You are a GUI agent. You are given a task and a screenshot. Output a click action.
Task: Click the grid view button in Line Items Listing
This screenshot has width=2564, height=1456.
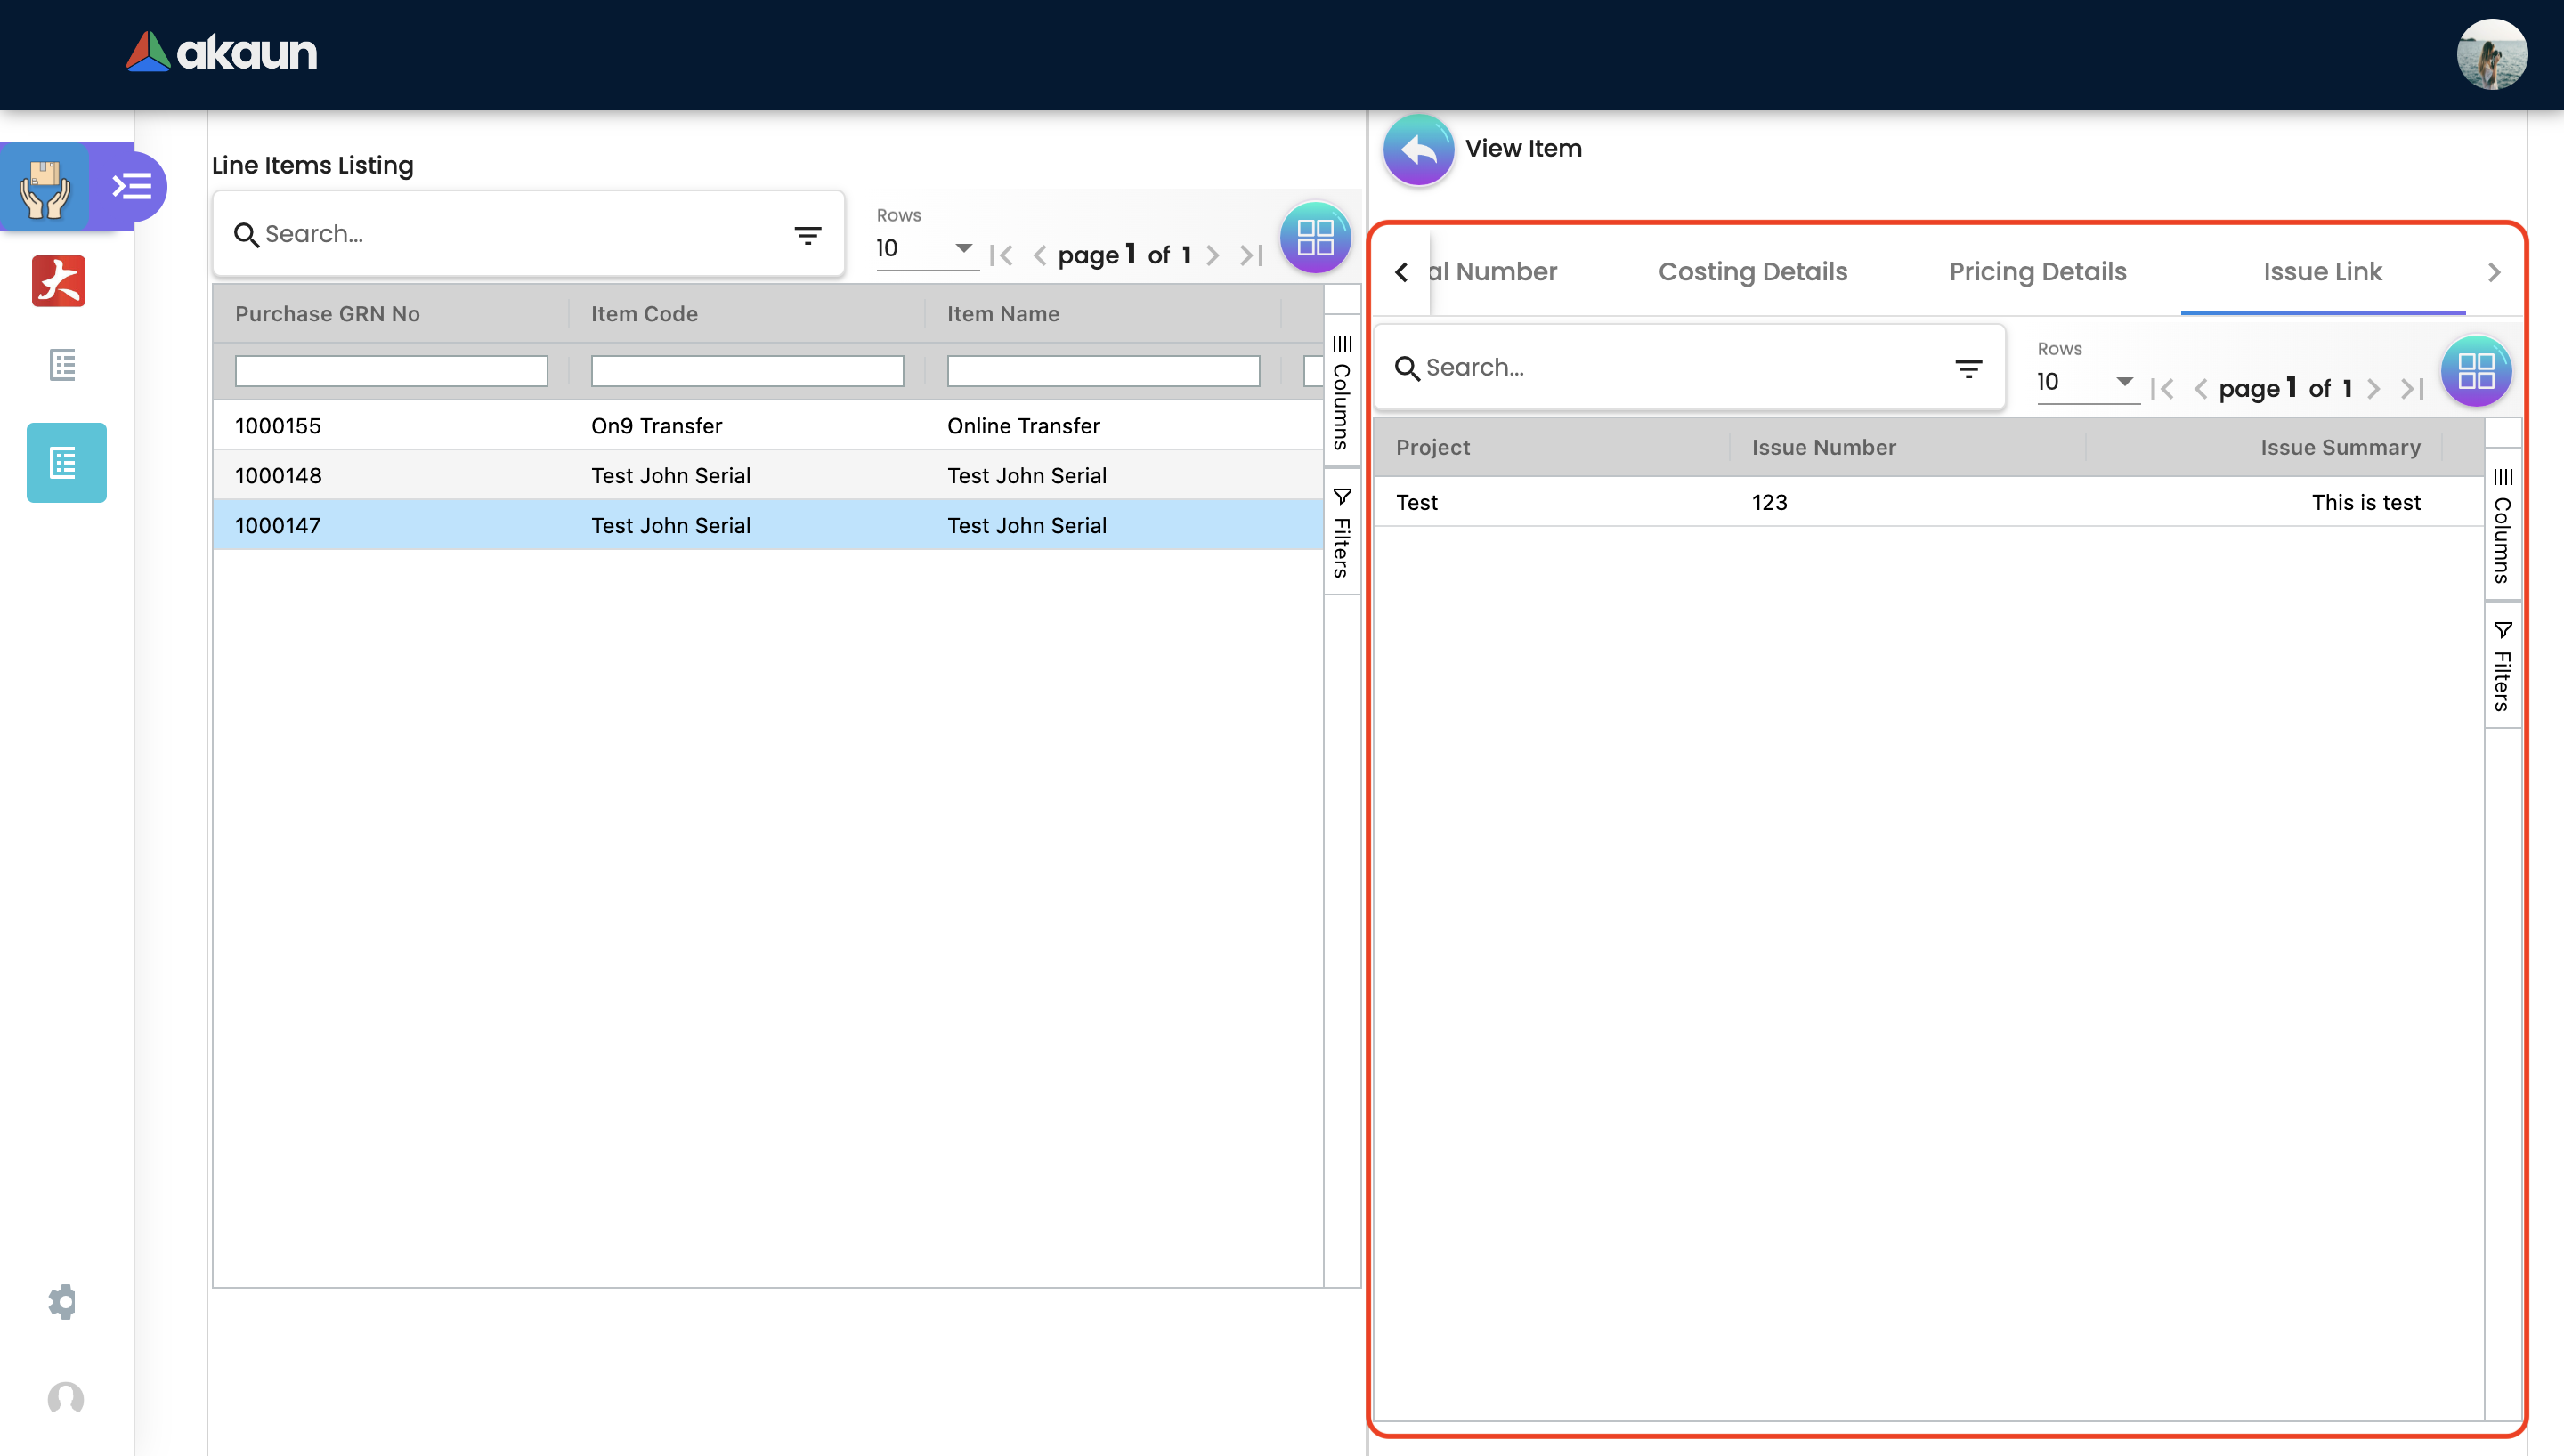coord(1315,238)
